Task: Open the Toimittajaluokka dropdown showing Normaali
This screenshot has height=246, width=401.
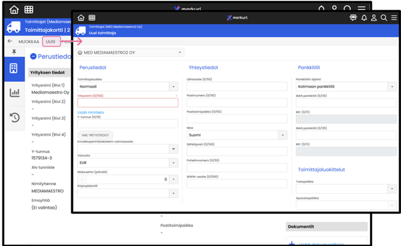Action: coord(174,87)
